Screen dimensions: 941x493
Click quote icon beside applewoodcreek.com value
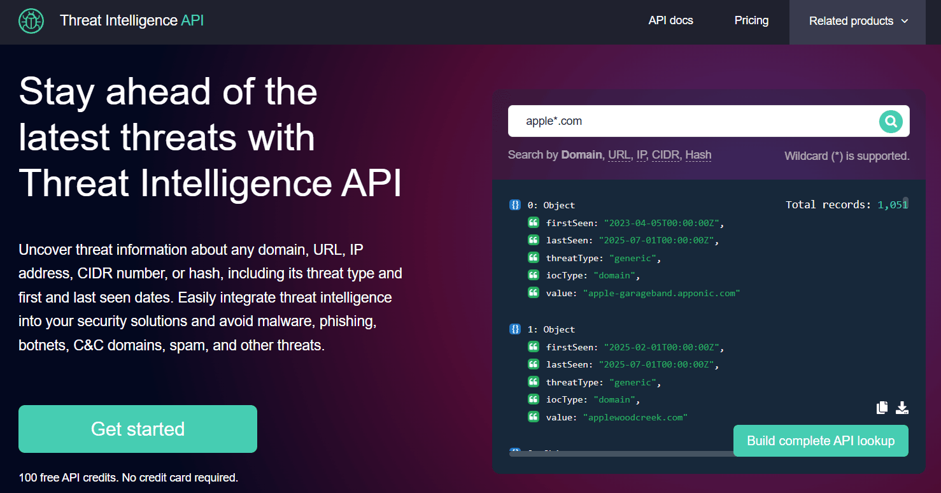pos(534,417)
